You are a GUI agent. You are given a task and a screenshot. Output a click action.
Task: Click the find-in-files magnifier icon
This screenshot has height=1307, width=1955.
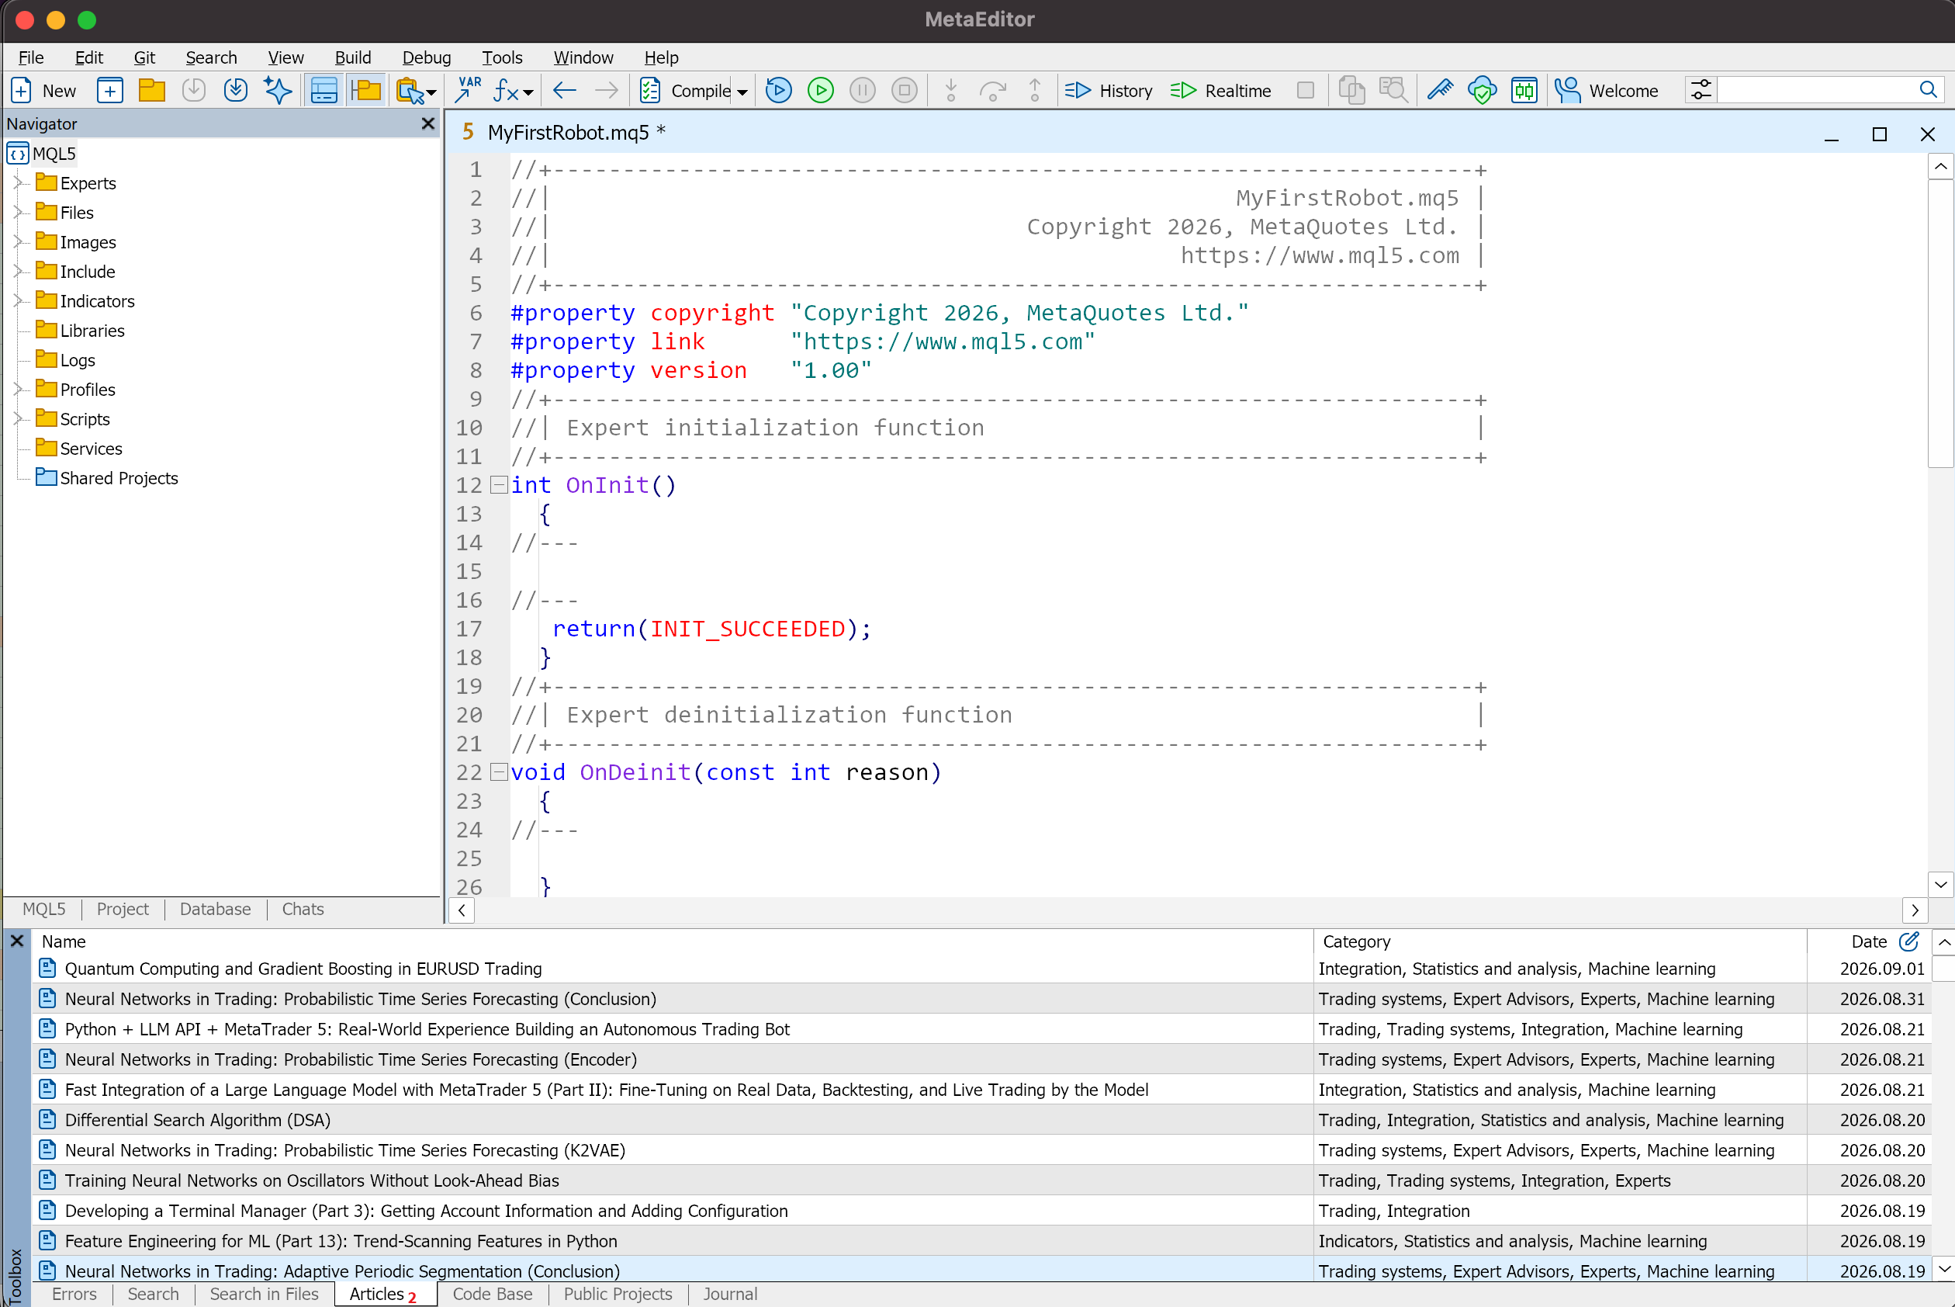pyautogui.click(x=1393, y=90)
